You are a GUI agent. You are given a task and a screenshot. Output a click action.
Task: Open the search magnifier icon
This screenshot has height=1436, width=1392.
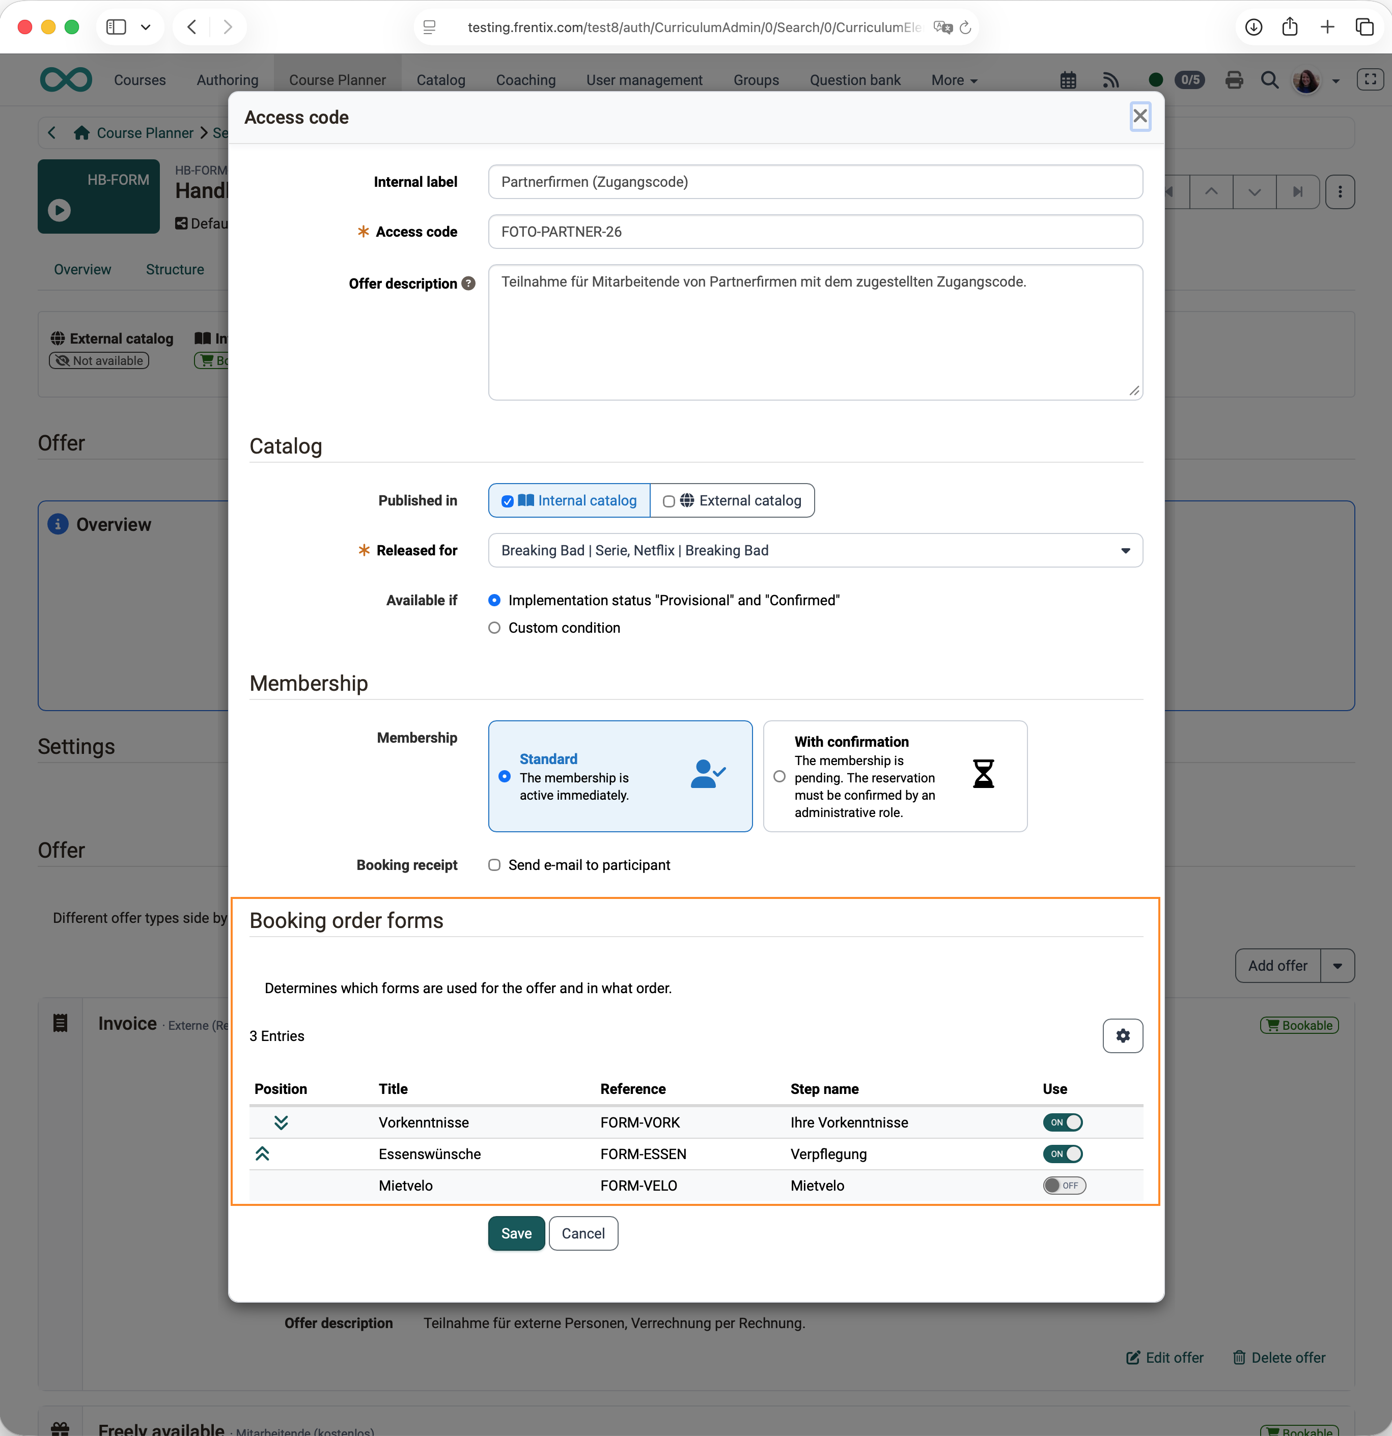[x=1270, y=80]
